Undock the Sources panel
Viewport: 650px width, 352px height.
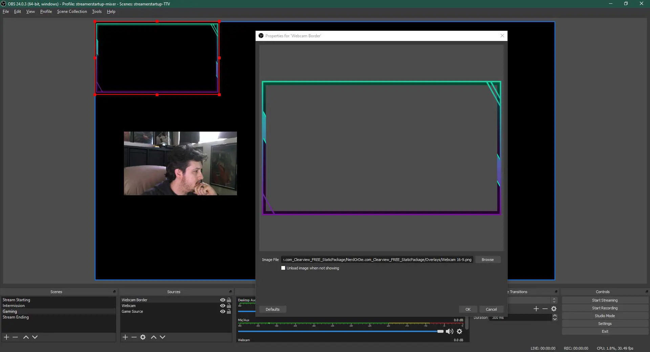coord(231,292)
